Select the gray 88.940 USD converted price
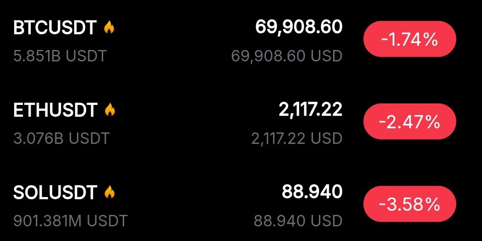482x241 pixels. (298, 220)
